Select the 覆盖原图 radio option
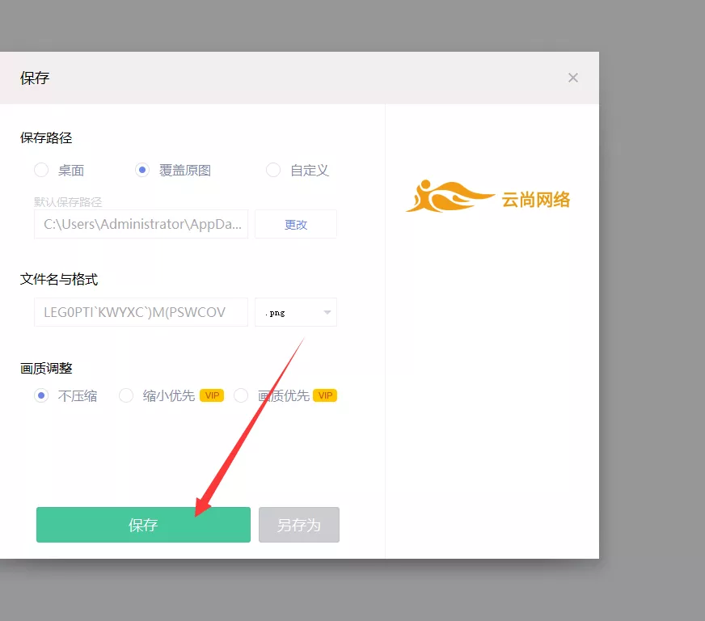Viewport: 705px width, 621px height. [x=142, y=170]
